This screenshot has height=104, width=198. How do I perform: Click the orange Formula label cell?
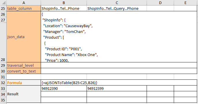pos(24,83)
